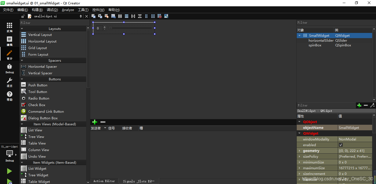Apply Lay Out Horizontally from toolbar
376x184 pixels.
click(120, 16)
